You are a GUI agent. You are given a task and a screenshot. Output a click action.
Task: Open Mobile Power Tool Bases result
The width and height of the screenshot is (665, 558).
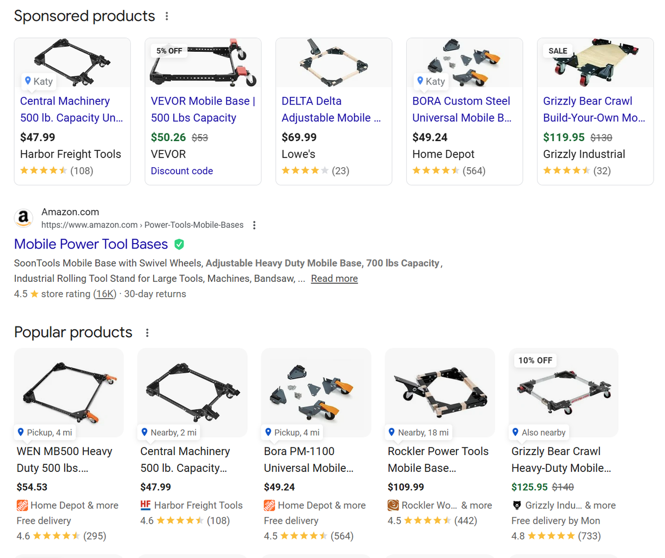91,244
